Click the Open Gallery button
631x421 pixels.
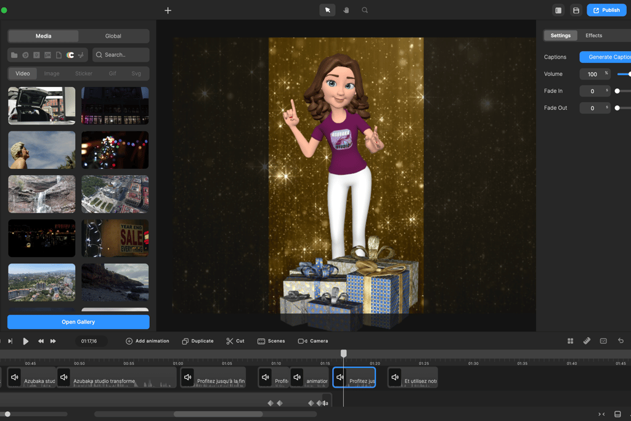tap(78, 322)
